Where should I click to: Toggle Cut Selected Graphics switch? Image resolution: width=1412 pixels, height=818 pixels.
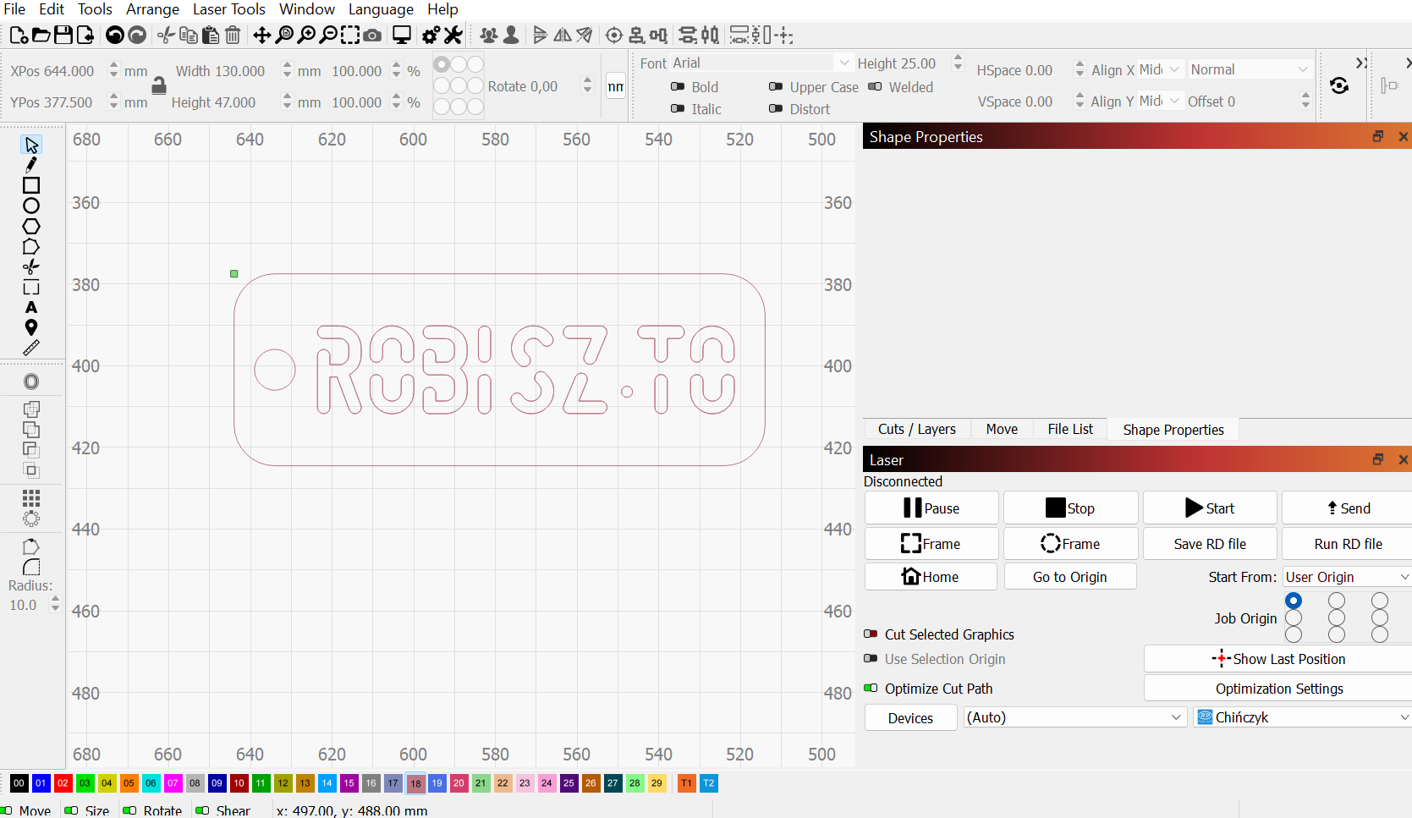click(871, 634)
